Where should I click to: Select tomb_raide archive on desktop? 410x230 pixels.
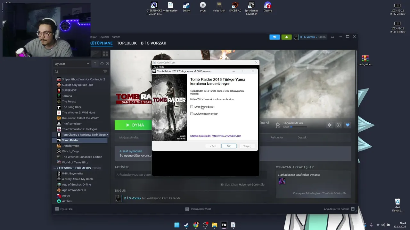pyautogui.click(x=365, y=60)
